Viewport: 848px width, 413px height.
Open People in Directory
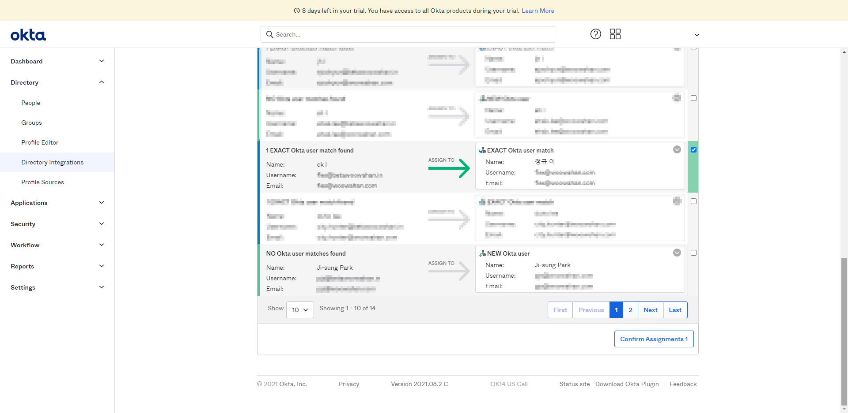pos(30,103)
